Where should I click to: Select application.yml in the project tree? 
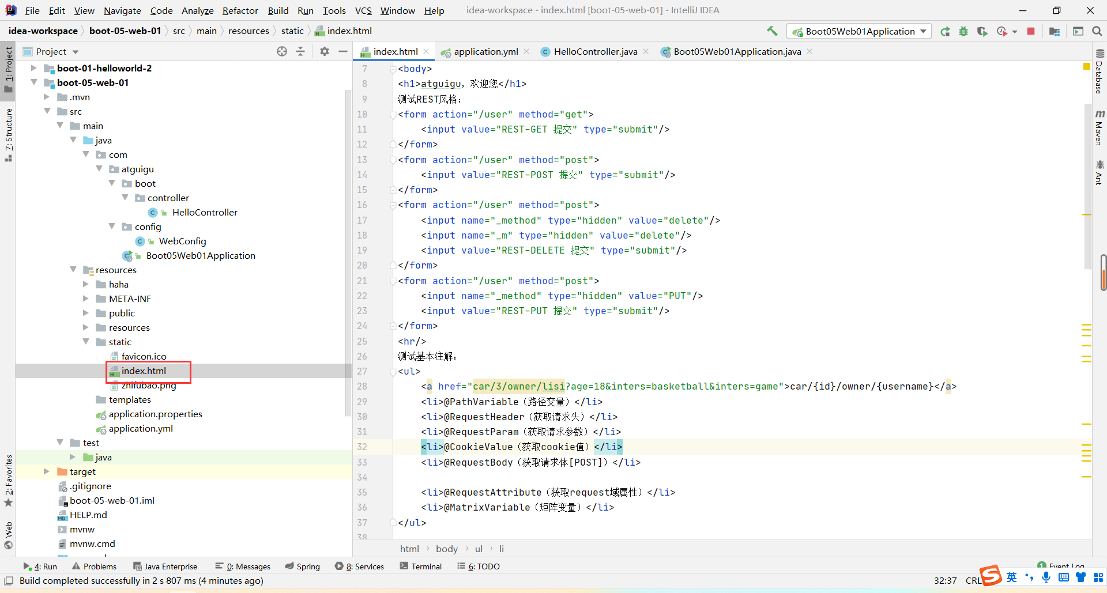[141, 428]
